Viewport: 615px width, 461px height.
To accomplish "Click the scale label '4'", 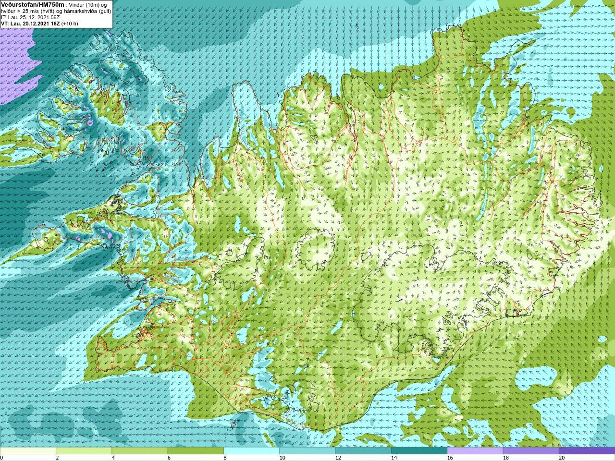I will [x=113, y=458].
